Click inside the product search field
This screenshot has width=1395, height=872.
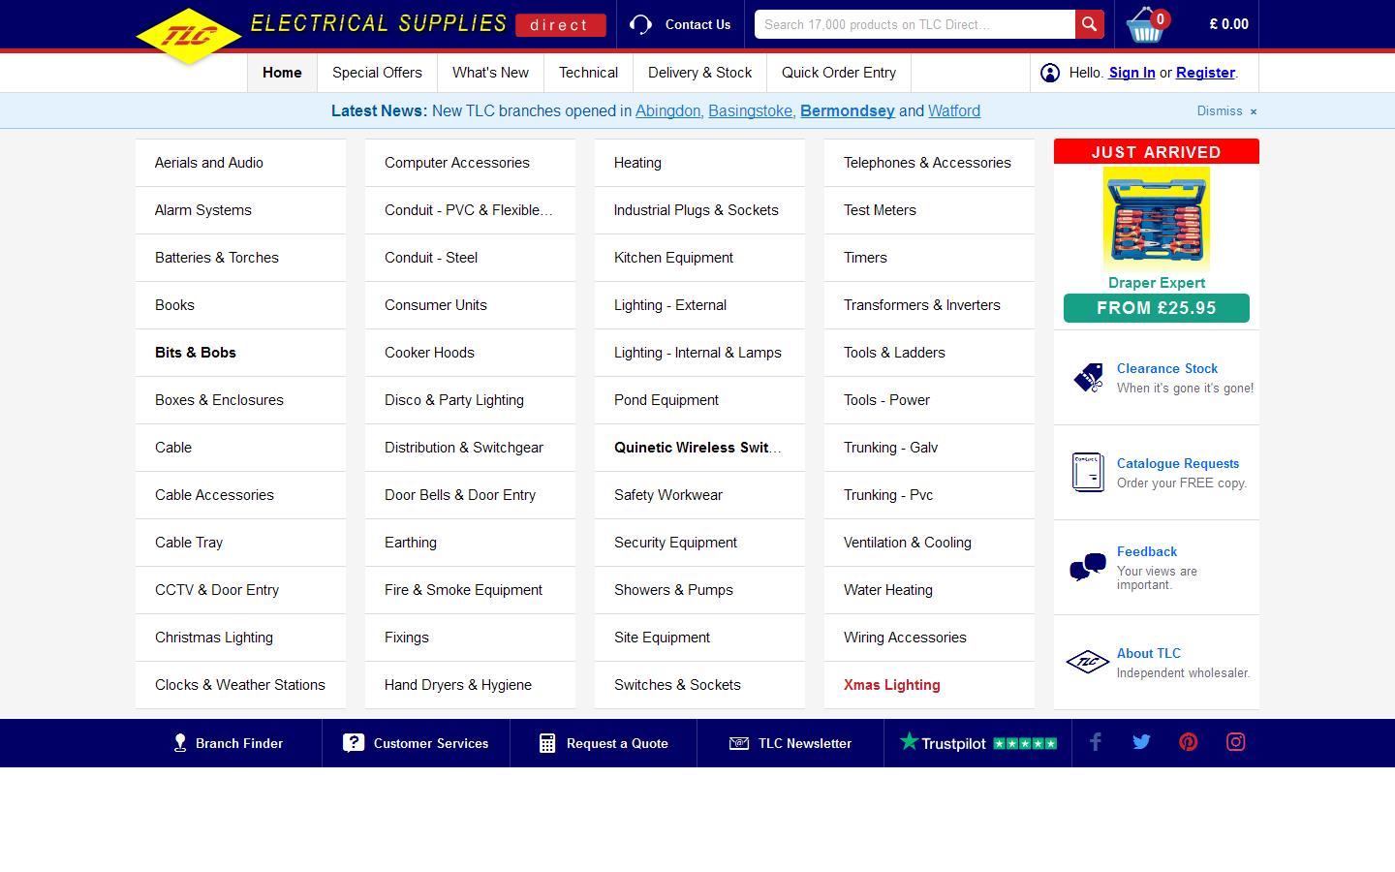point(911,24)
